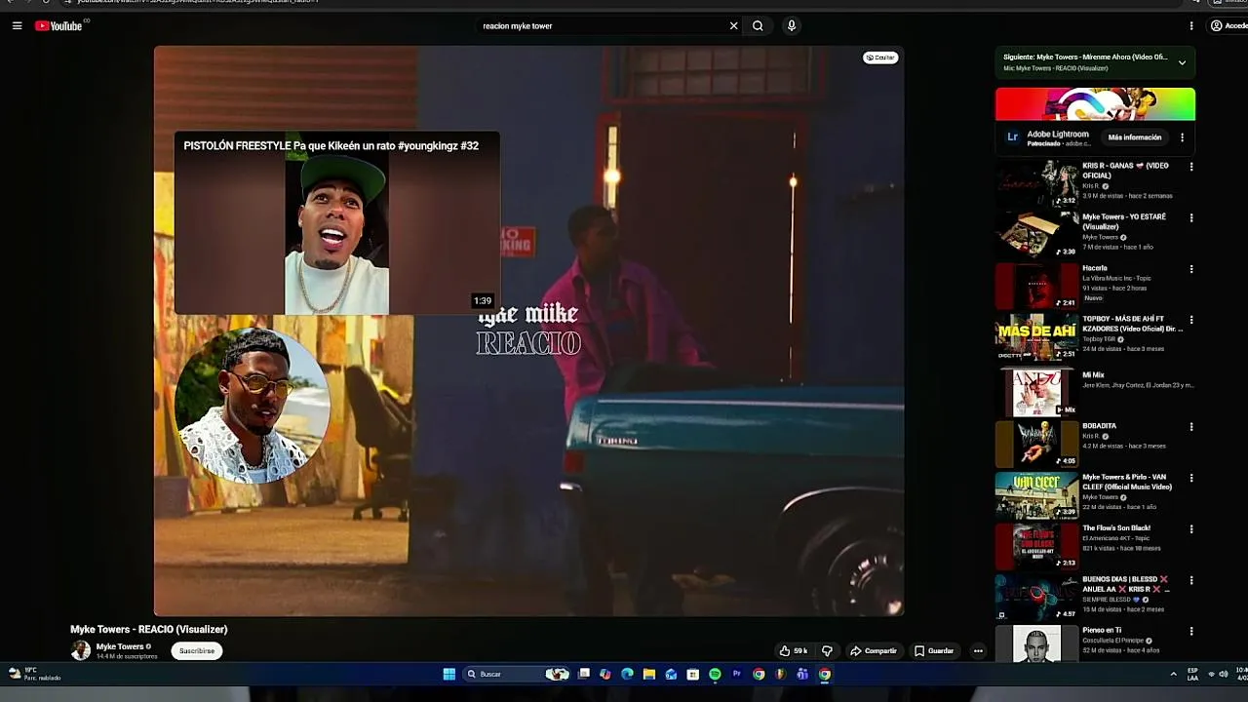Viewport: 1248px width, 702px height.
Task: Launch Microsoft Edge from the taskbar
Action: (627, 674)
